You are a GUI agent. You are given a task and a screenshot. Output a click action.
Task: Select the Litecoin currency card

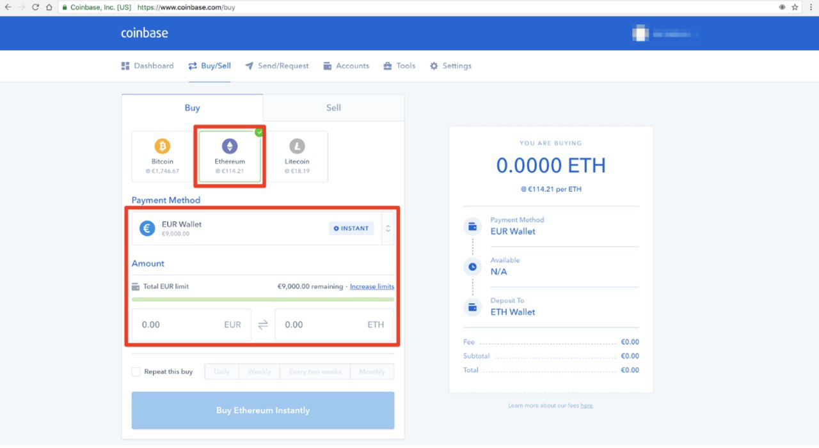[297, 157]
